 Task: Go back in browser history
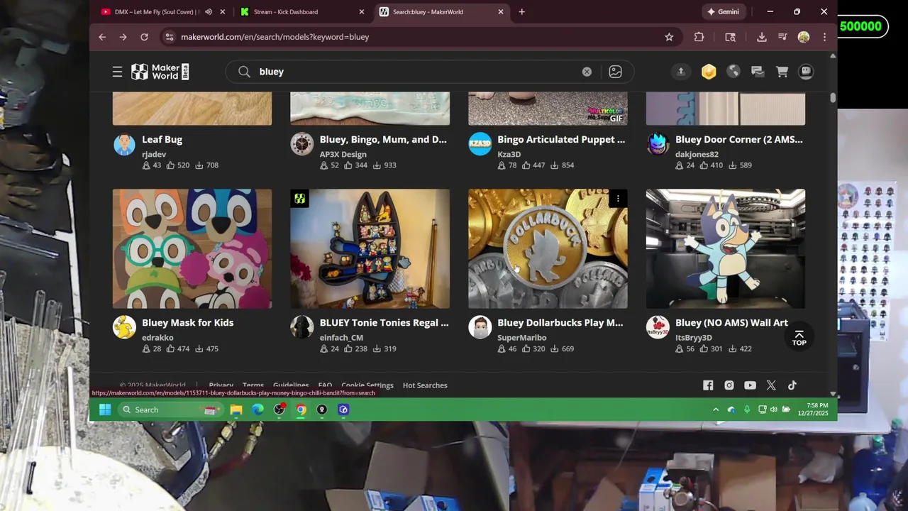click(x=102, y=37)
